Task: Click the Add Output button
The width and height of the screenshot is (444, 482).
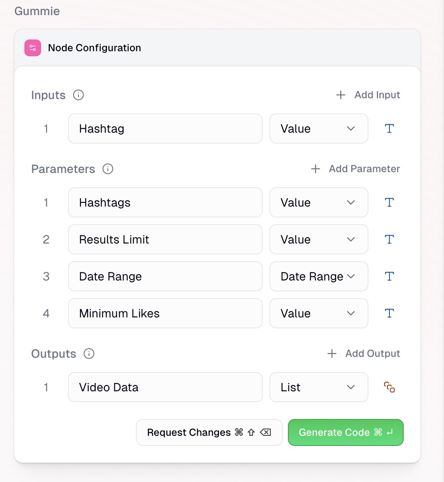Action: (x=363, y=354)
